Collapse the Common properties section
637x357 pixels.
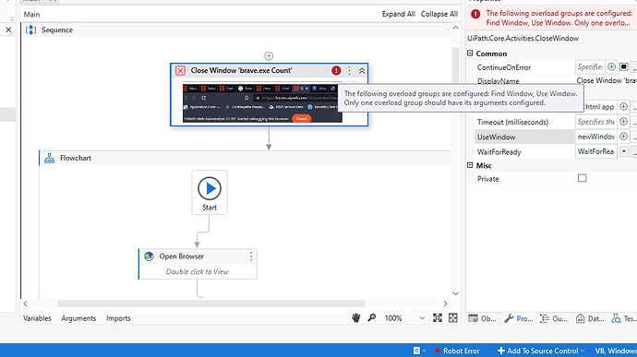pos(470,54)
